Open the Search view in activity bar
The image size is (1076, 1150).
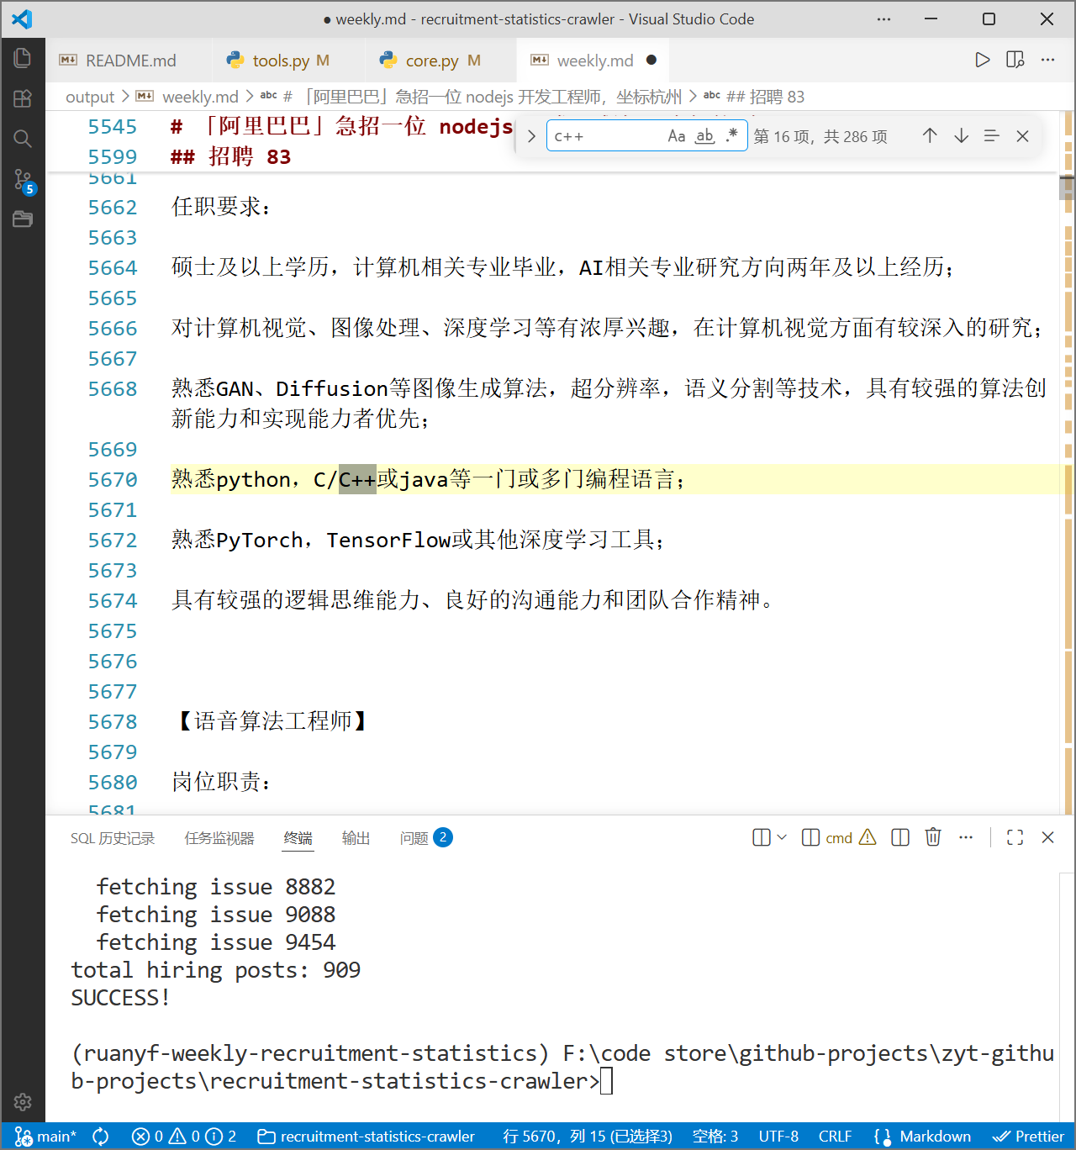(23, 139)
